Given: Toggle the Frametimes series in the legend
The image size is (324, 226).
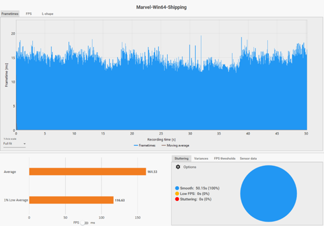Looking at the screenshot, I should tap(144, 146).
